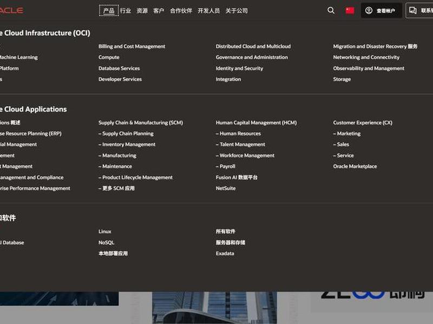The width and height of the screenshot is (433, 324).
Task: Open Management and Compliance link
Action: (31, 178)
